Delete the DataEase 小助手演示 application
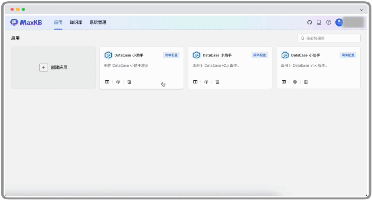Image resolution: width=372 pixels, height=201 pixels. [129, 82]
